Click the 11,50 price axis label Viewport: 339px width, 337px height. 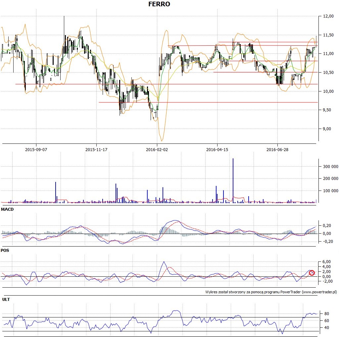tap(328, 35)
